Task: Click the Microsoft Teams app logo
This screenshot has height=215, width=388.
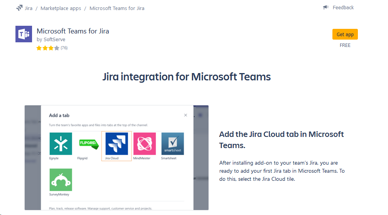Action: (24, 34)
